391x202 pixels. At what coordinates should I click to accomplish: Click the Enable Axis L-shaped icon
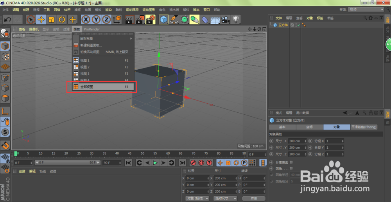[x=5, y=112]
